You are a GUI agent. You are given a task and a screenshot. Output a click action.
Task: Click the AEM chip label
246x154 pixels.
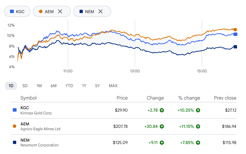pos(49,12)
